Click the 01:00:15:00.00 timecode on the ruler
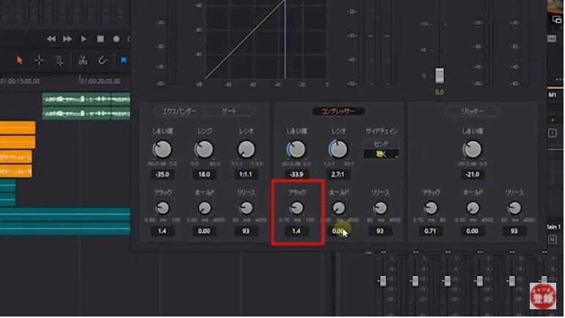 (x=21, y=81)
